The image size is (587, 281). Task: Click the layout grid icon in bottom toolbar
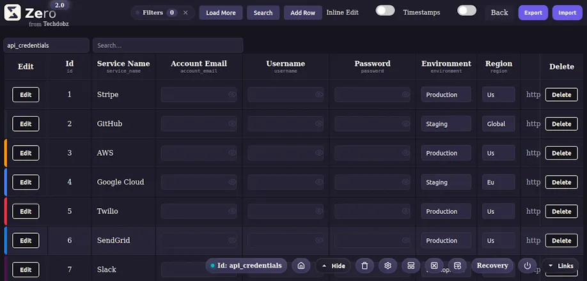coord(411,266)
